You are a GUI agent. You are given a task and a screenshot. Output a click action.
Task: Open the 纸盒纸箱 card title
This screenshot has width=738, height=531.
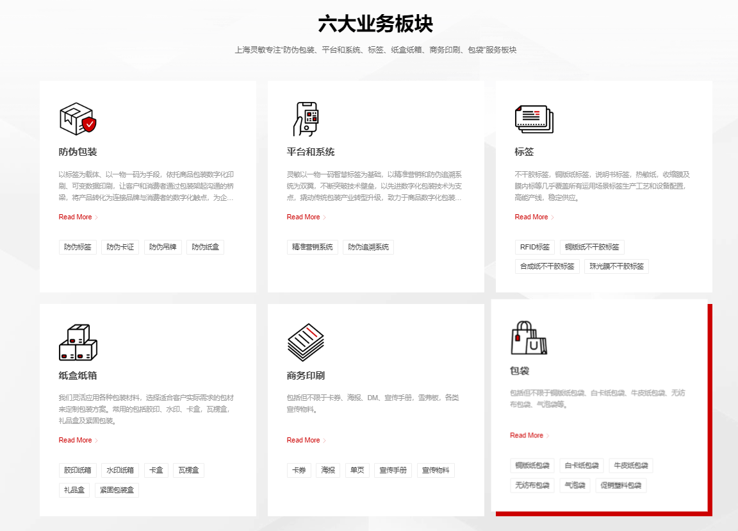[x=78, y=375]
